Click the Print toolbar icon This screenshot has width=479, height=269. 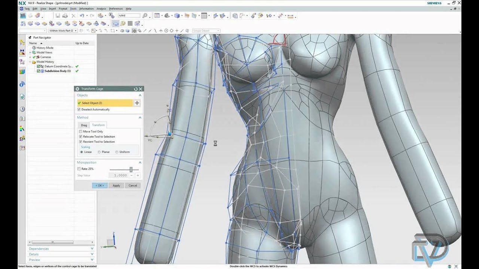(x=65, y=16)
